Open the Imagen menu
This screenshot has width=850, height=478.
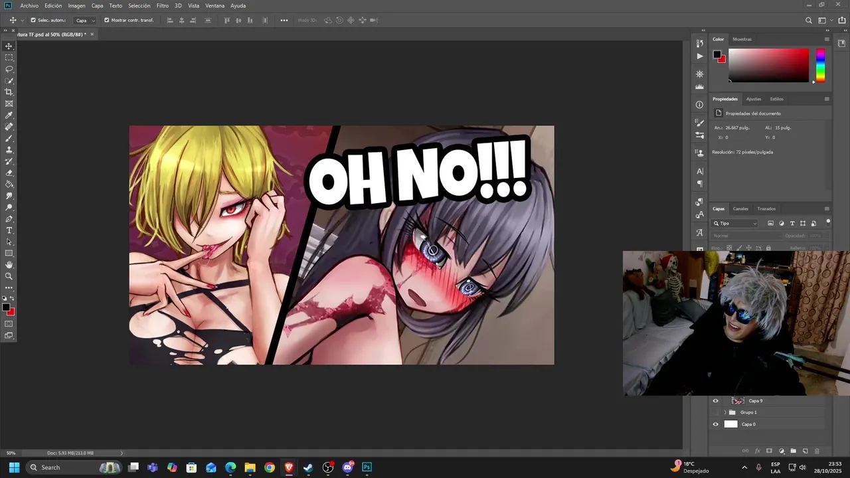click(76, 5)
